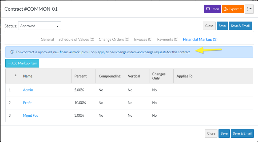This screenshot has width=258, height=142.
Task: Open the Profit markup link
Action: coord(27,103)
